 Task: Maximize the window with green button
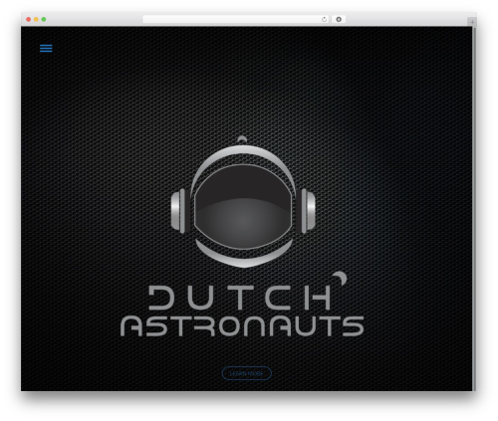coord(44,19)
